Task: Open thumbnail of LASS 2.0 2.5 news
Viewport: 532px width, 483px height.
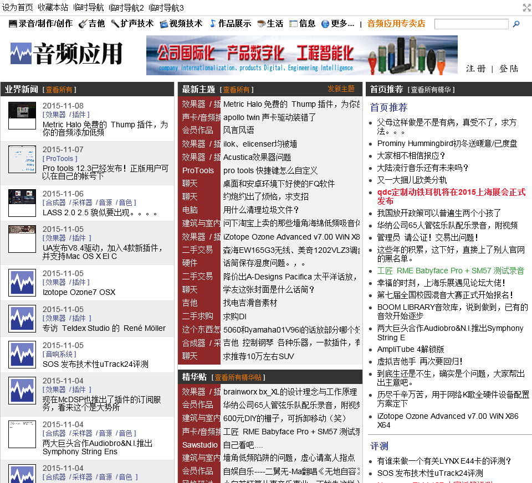Action: pos(22,203)
